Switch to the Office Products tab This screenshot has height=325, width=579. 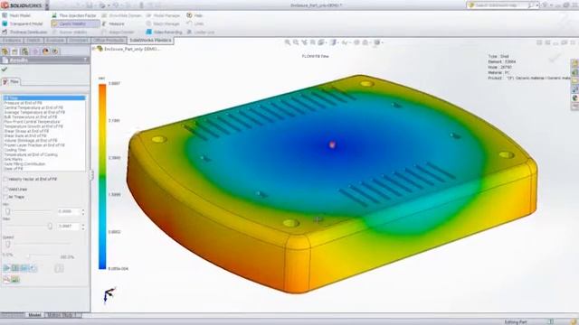[x=109, y=40]
